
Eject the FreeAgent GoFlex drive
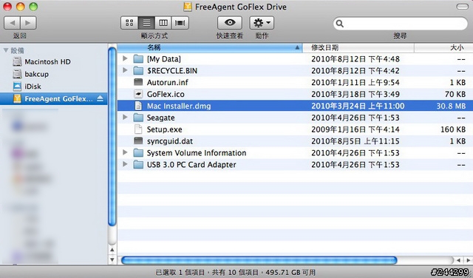[x=101, y=98]
